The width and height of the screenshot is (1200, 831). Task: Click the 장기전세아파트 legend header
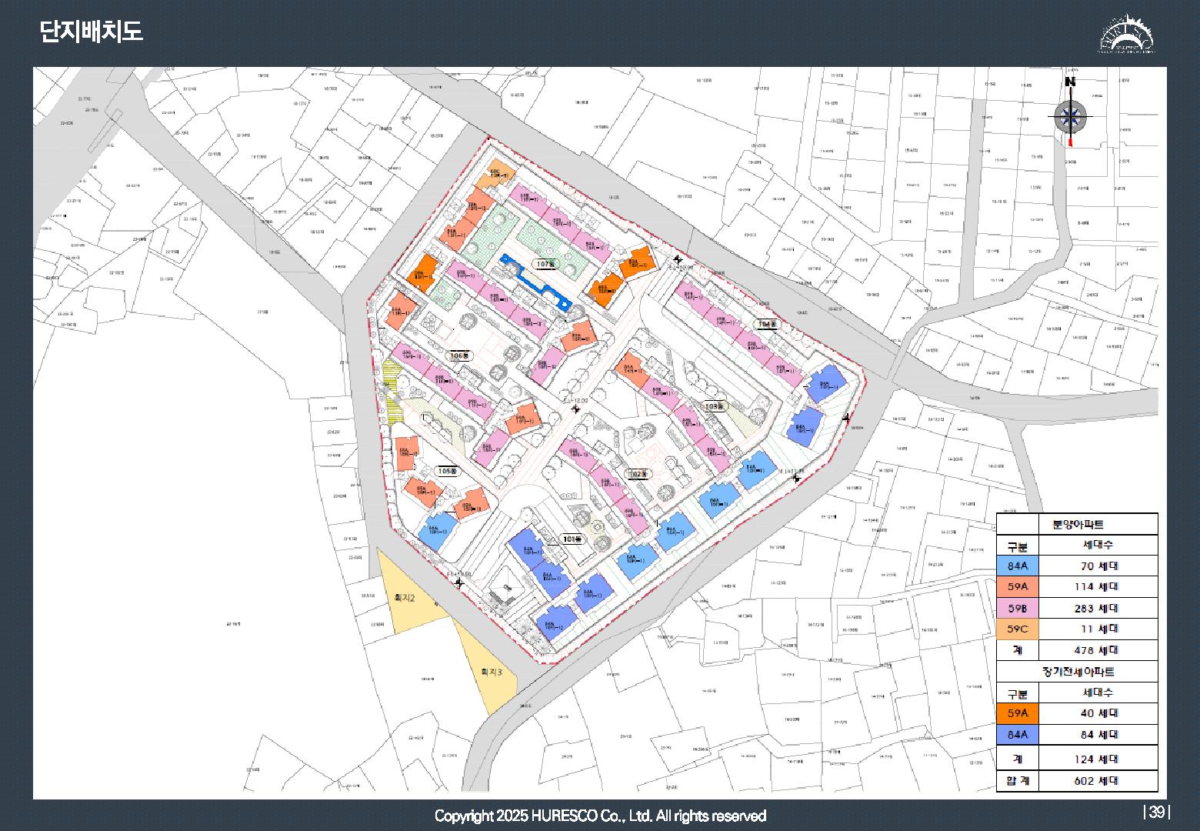[x=1077, y=672]
